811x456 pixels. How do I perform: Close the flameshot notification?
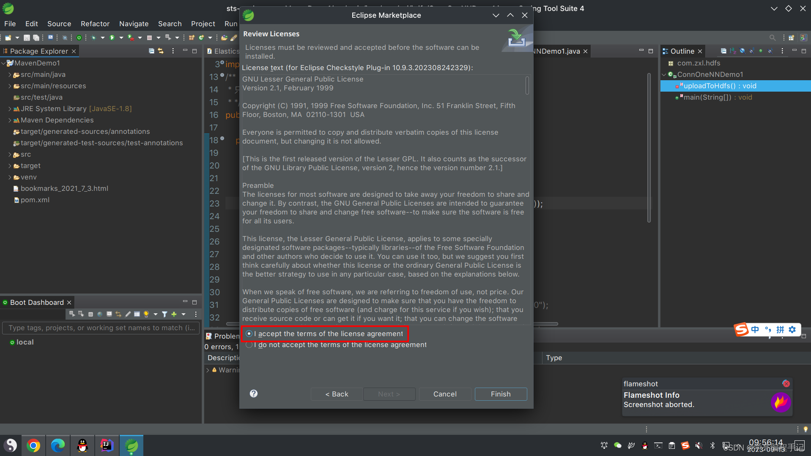coord(786,383)
